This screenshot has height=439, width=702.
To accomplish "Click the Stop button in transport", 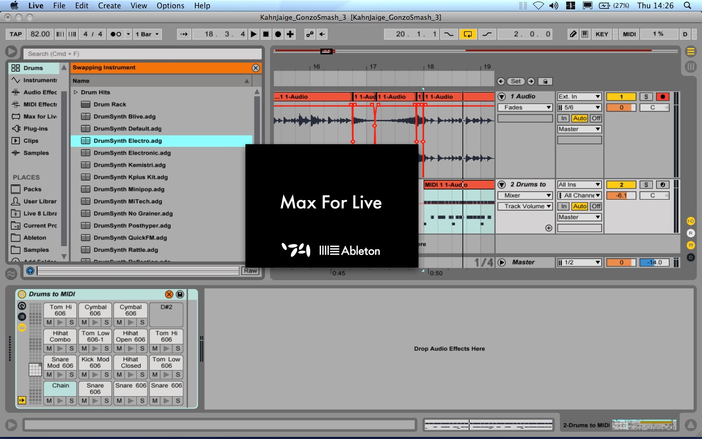I will (x=266, y=34).
